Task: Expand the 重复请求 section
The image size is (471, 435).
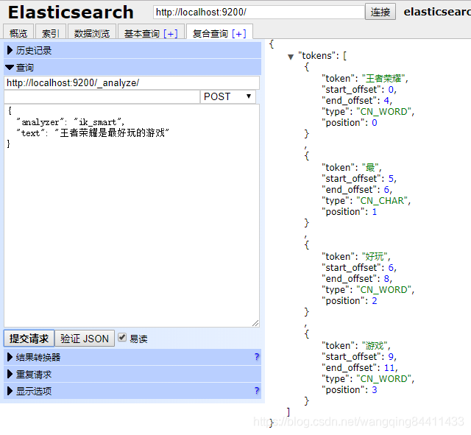Action: (x=132, y=374)
